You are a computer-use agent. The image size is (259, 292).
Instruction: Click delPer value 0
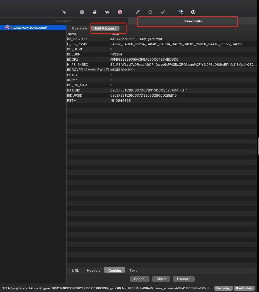(x=111, y=80)
